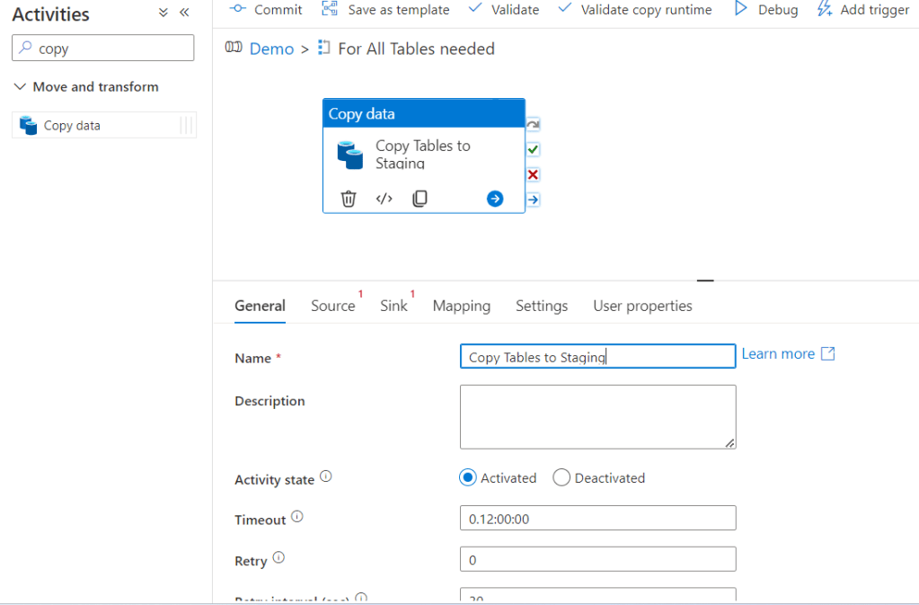
Task: Select the green success dependency connector
Action: click(x=533, y=149)
